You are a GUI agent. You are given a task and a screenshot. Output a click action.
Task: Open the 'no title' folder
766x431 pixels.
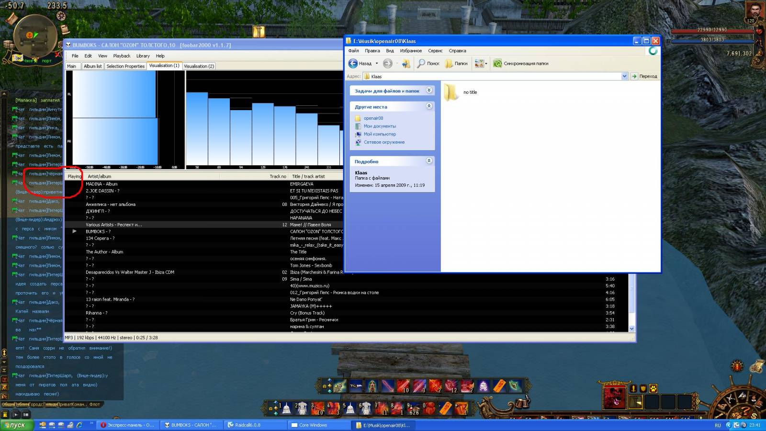click(x=451, y=92)
